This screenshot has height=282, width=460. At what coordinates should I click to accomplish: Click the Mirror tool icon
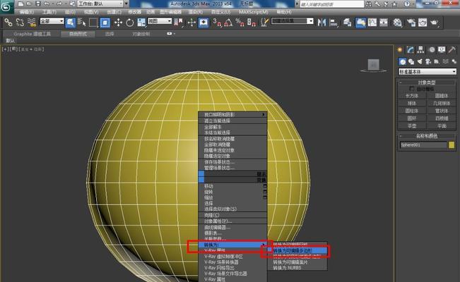[x=322, y=23]
